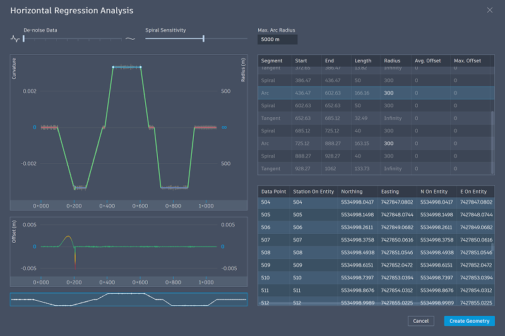Select the Arc segment row starting 725.12
Image resolution: width=505 pixels, height=336 pixels.
coord(376,143)
